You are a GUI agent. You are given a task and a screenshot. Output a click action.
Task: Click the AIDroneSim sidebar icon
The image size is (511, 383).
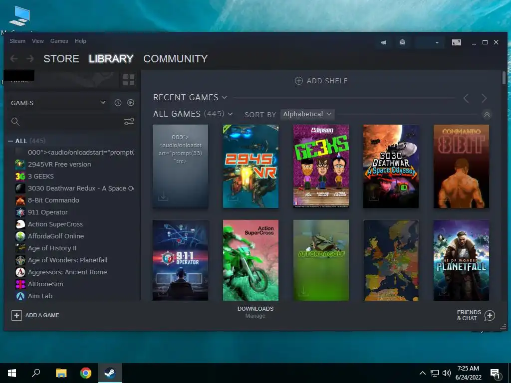(20, 284)
